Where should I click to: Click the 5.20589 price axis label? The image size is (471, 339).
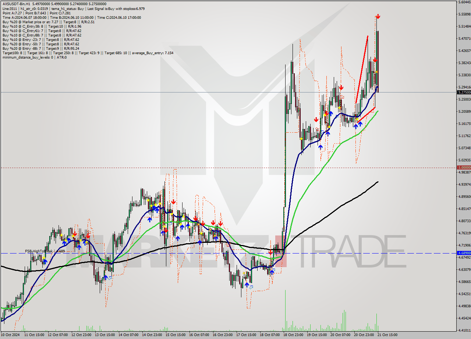click(x=464, y=111)
